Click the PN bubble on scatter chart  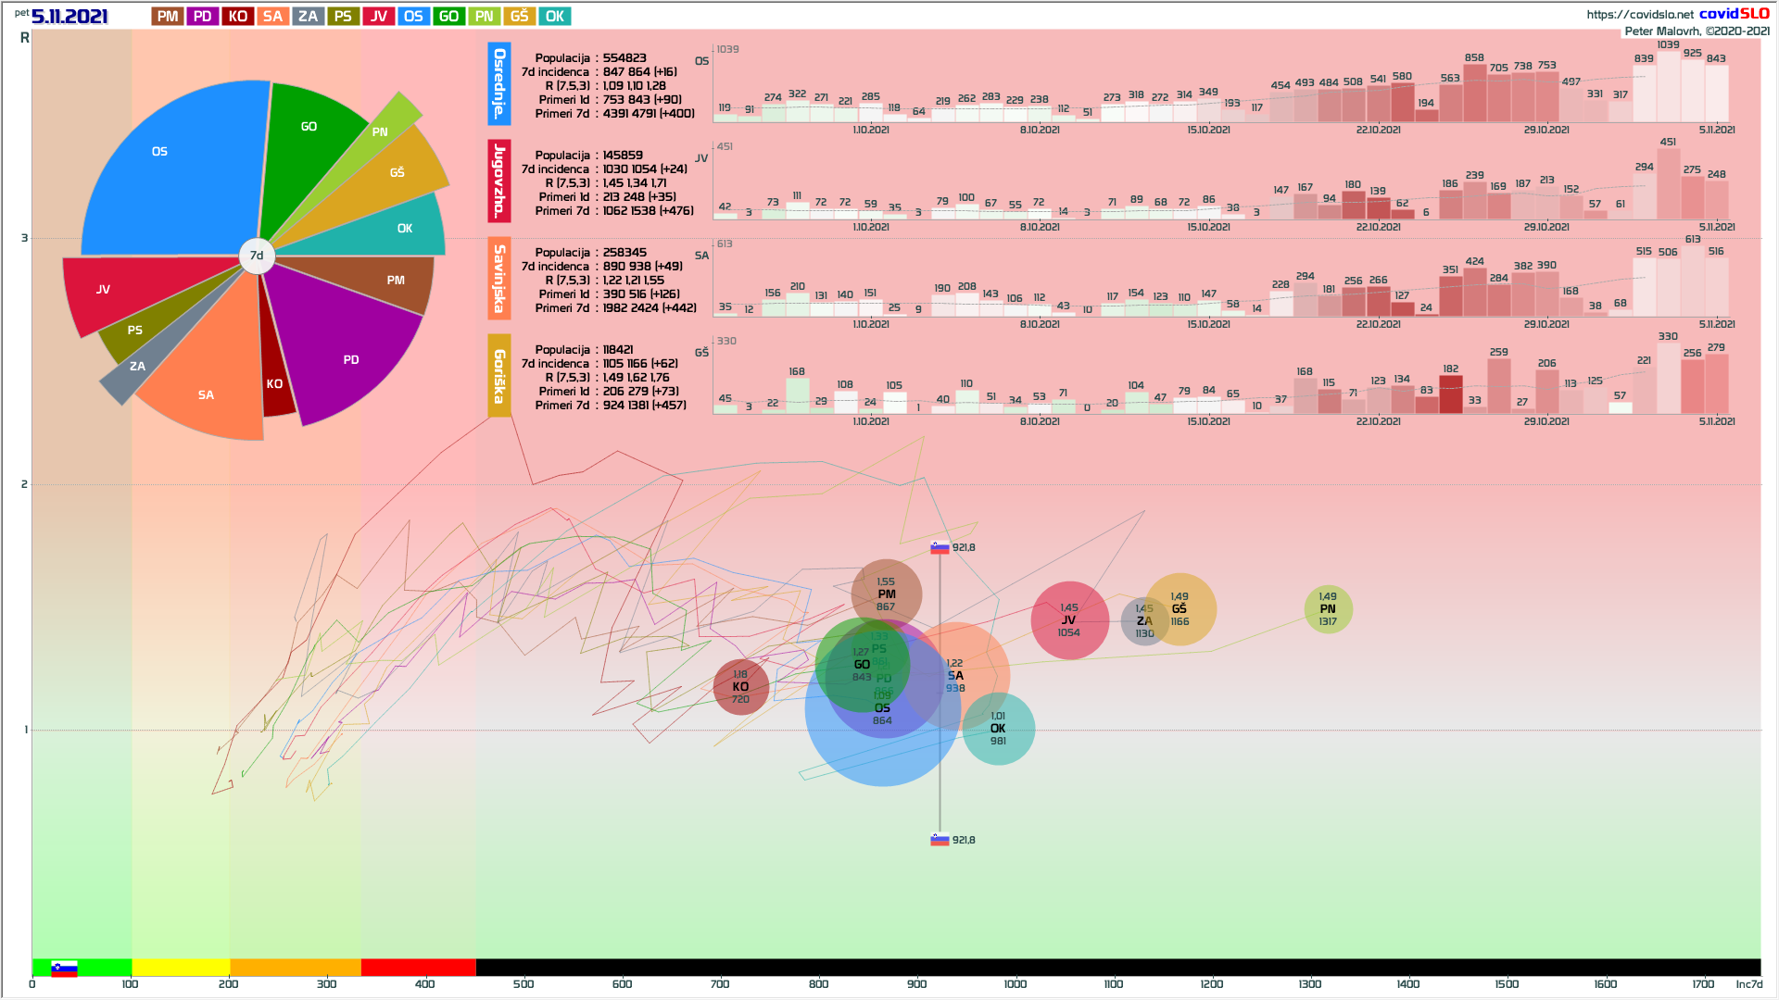(x=1328, y=609)
